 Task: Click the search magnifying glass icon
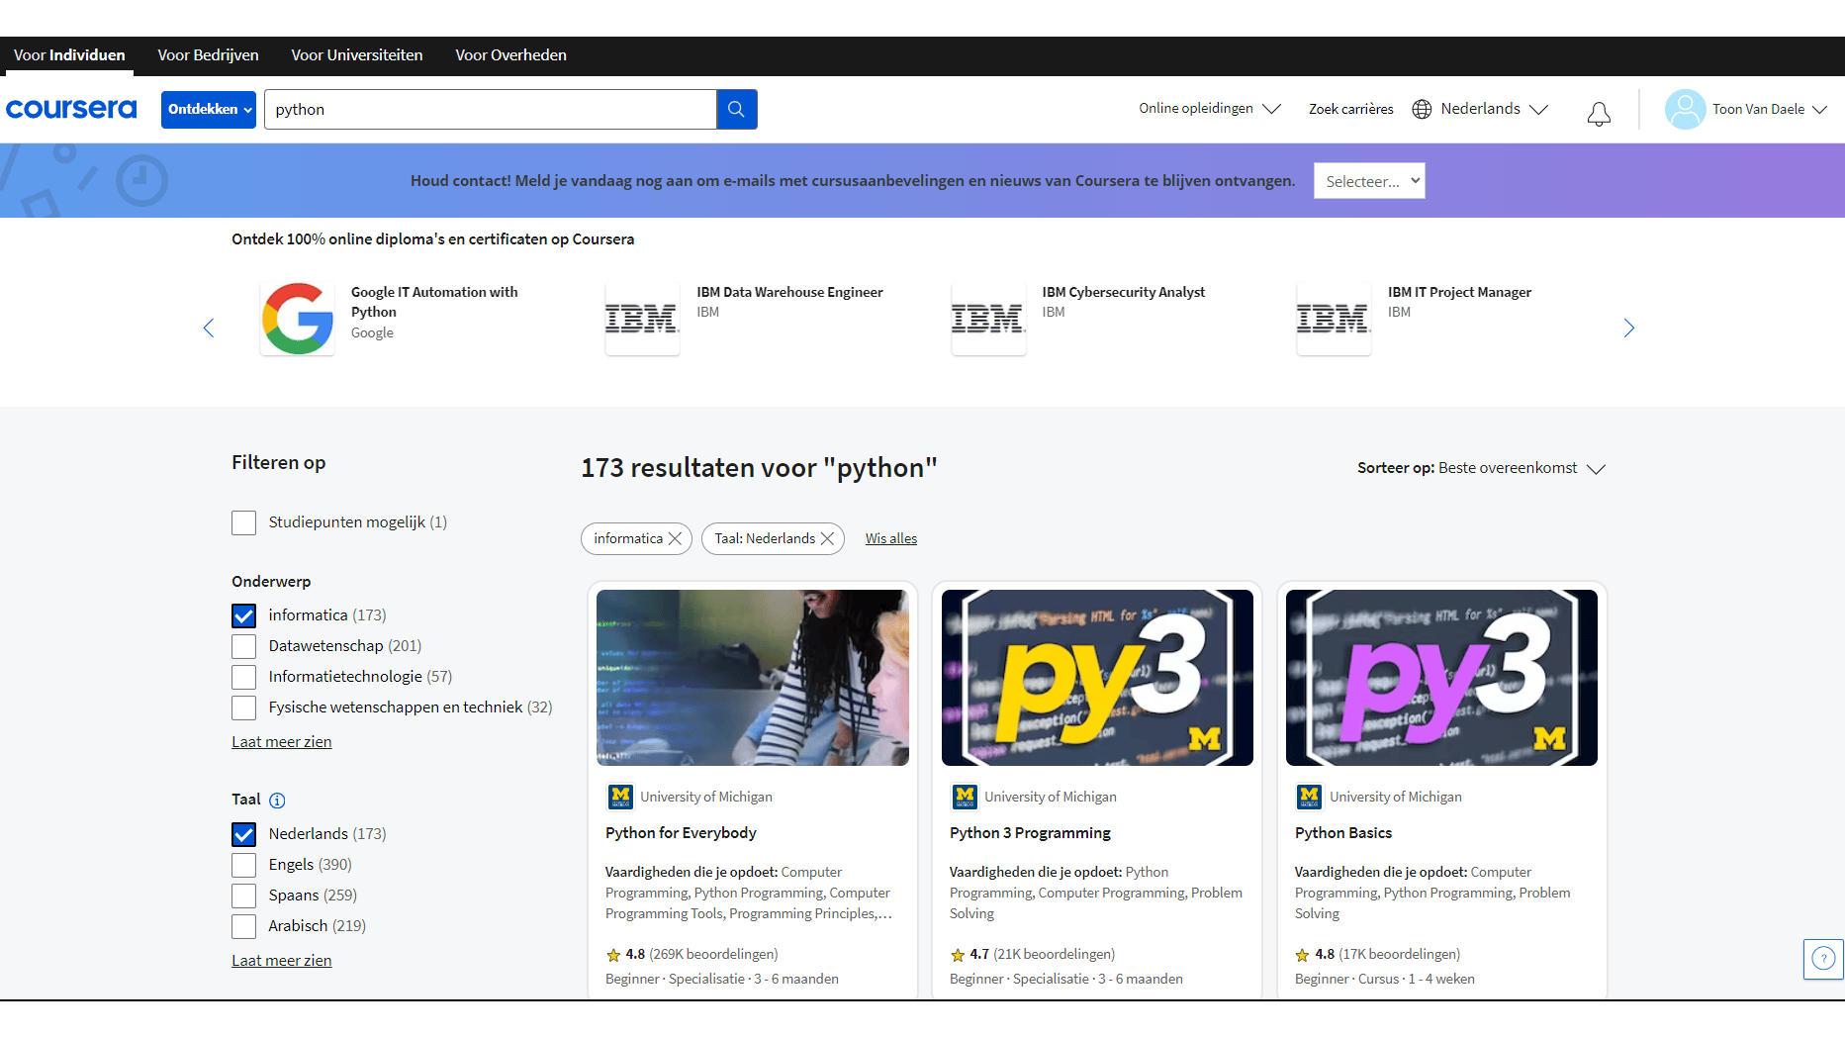click(736, 109)
